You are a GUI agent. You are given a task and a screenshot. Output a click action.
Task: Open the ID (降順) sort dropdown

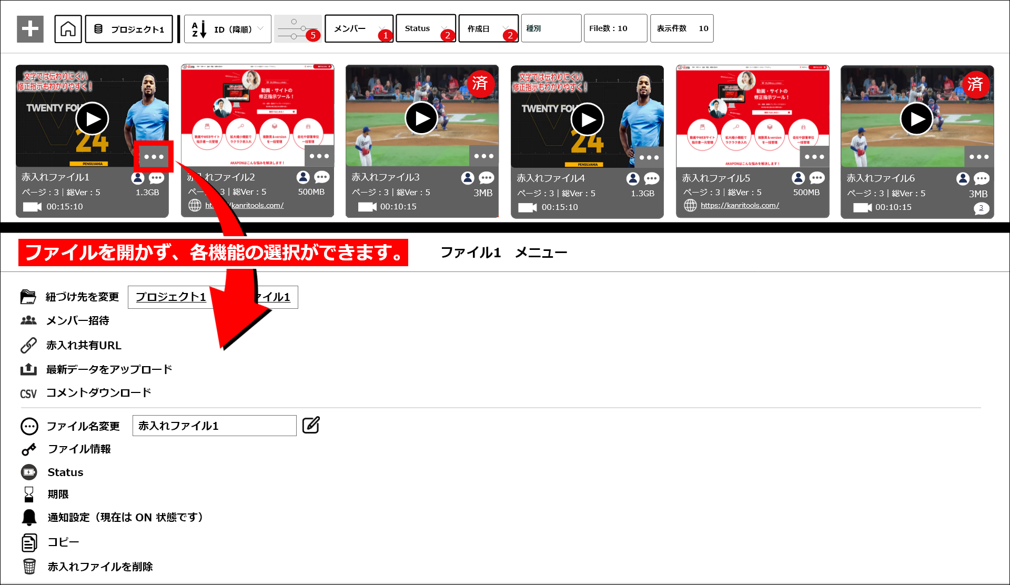tap(228, 29)
